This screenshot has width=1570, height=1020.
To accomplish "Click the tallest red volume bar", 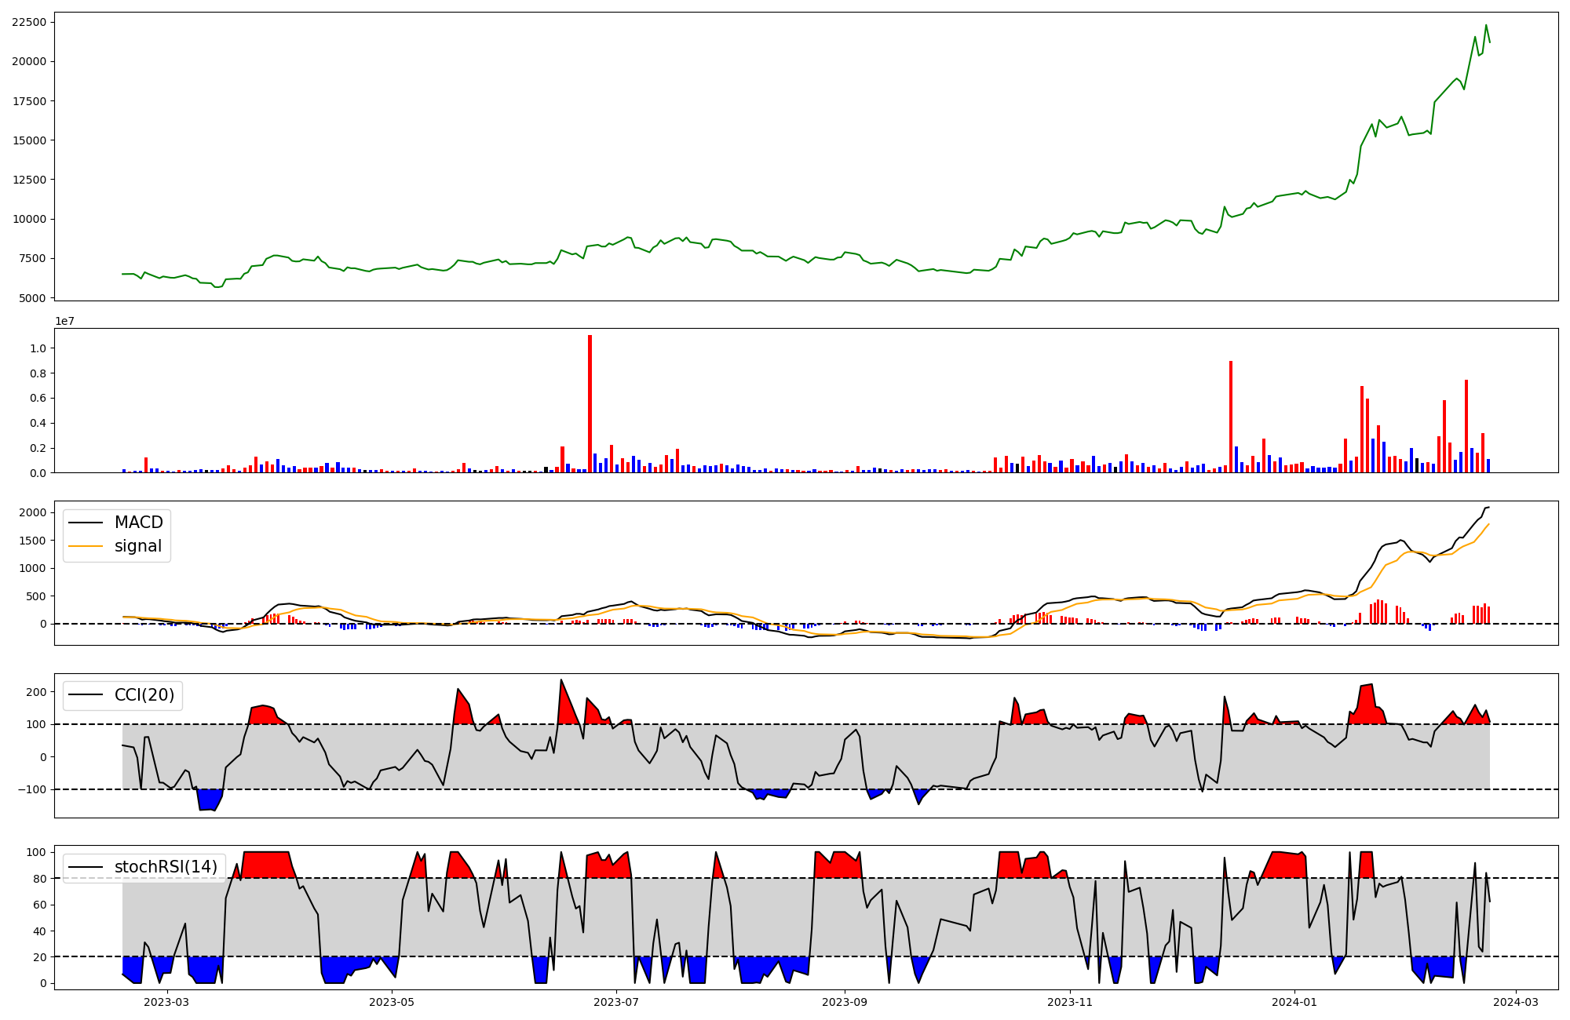I will [590, 404].
